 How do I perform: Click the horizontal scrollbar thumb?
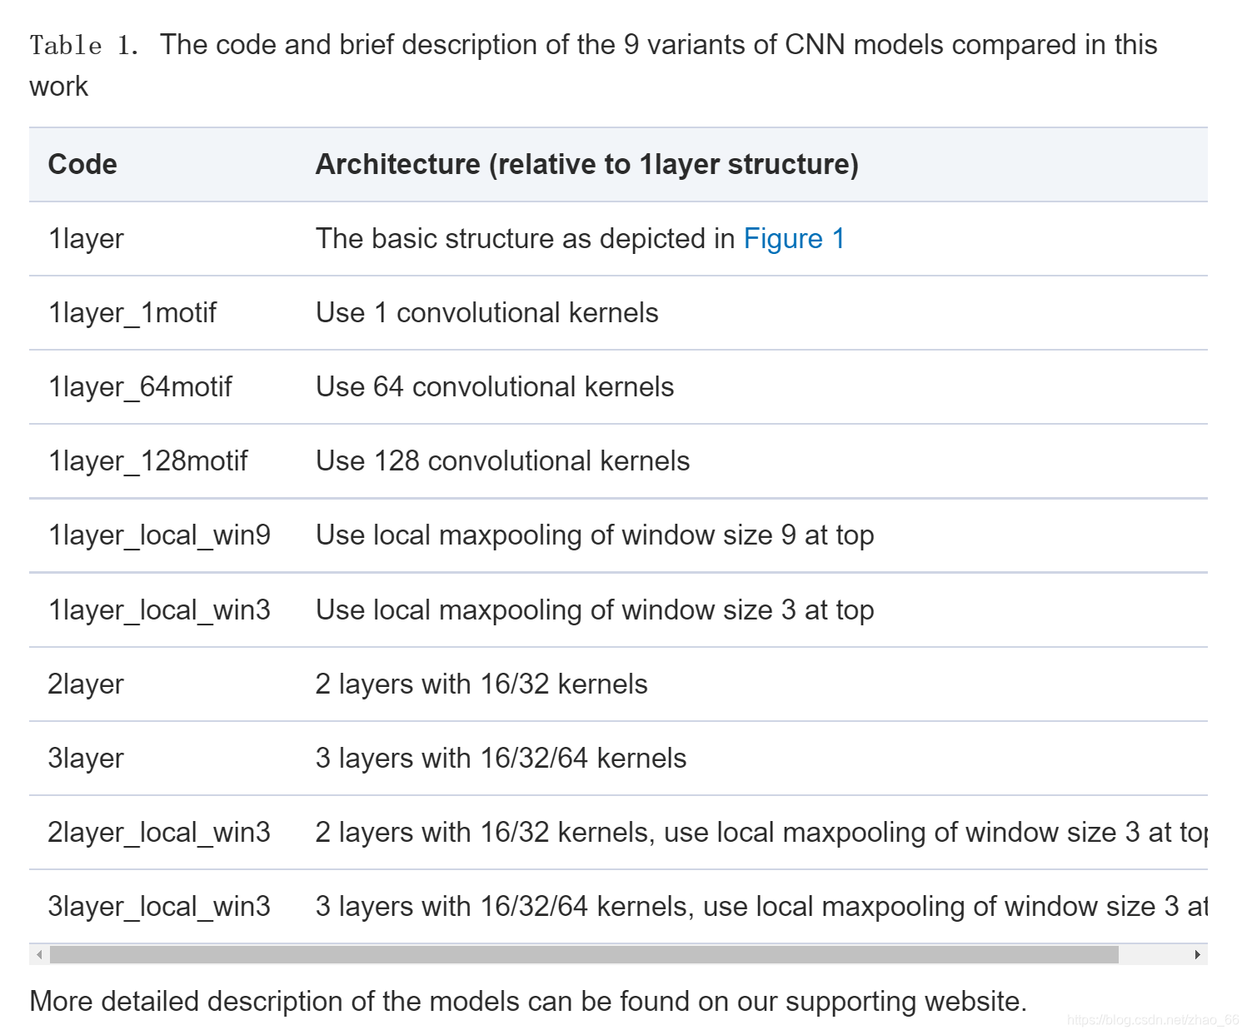pos(583,954)
